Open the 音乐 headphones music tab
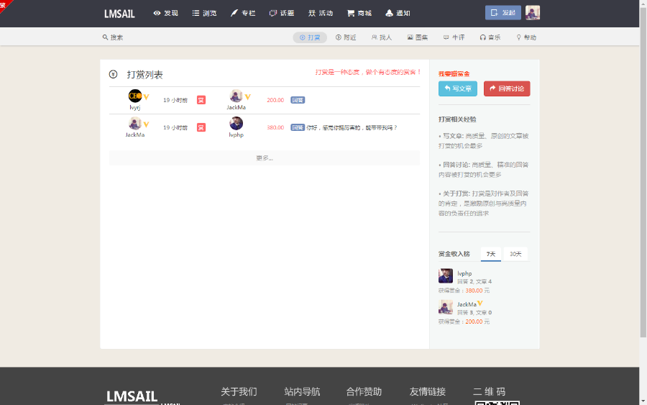 pyautogui.click(x=490, y=37)
